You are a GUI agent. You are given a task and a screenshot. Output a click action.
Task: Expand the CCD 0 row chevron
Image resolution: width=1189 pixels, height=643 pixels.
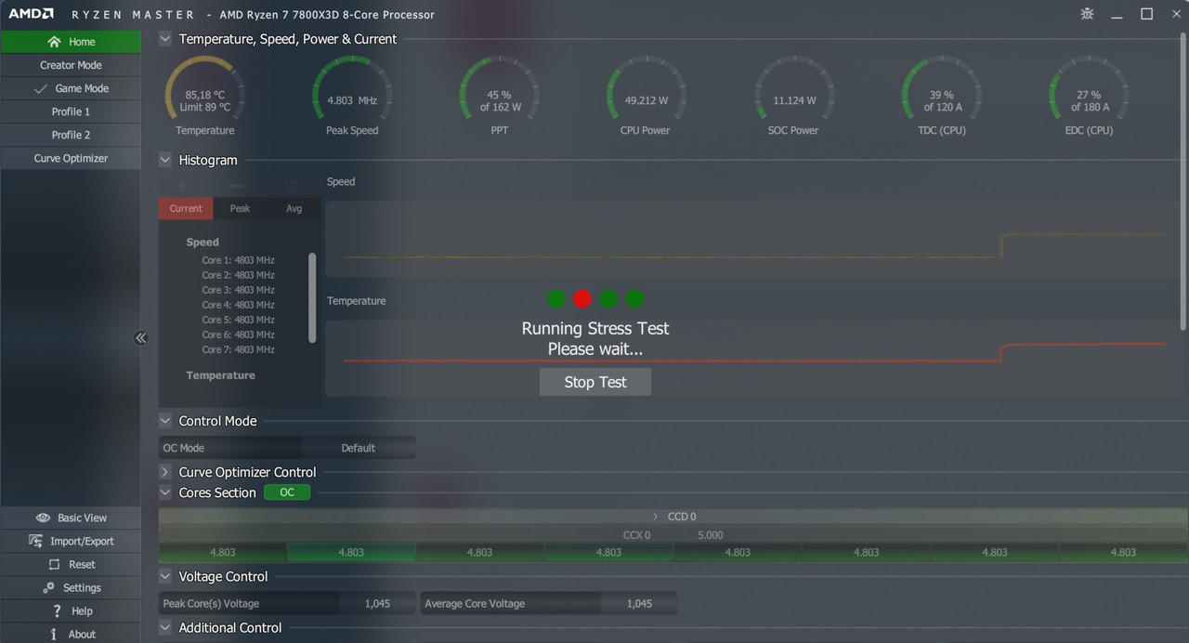click(x=655, y=517)
